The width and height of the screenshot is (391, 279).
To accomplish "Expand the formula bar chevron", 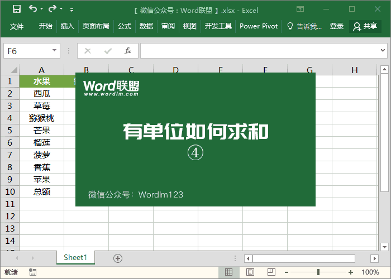I will 383,51.
